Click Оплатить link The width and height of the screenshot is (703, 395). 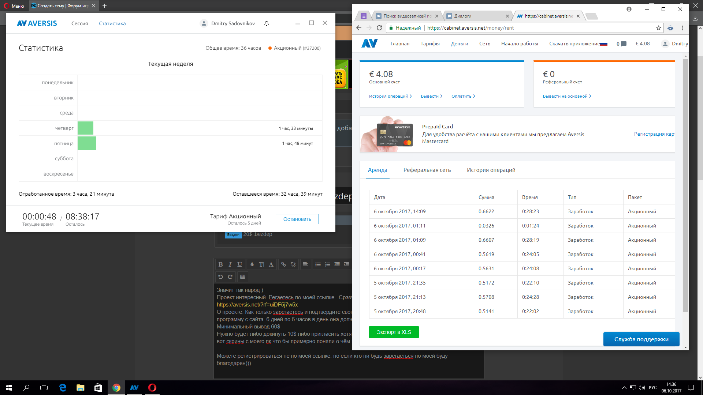point(463,96)
